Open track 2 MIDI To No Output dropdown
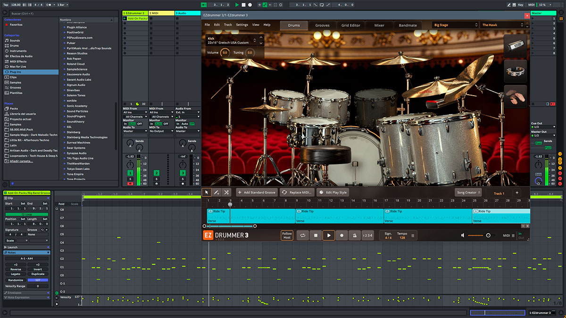 click(x=161, y=131)
